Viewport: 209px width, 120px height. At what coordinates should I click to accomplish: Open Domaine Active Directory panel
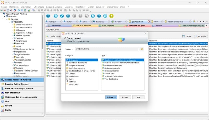click(22, 84)
